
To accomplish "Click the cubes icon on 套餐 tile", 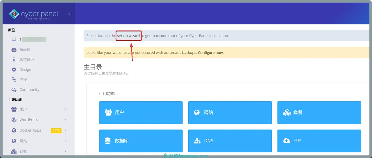I will pos(287,112).
